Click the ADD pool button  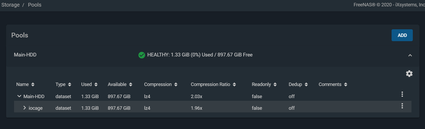click(402, 35)
